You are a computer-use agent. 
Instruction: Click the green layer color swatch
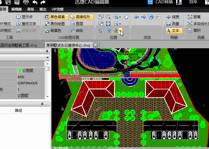(x=20, y=71)
